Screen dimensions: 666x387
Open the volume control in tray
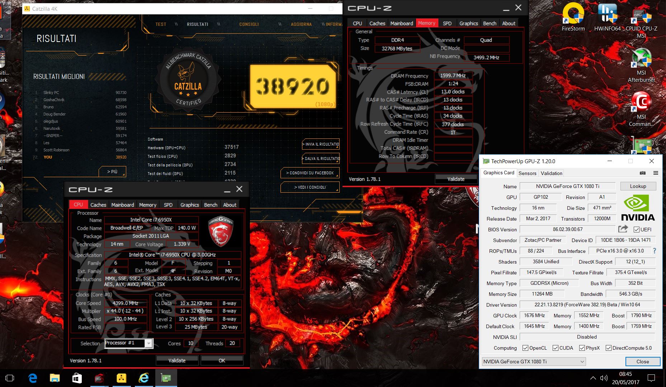[604, 378]
